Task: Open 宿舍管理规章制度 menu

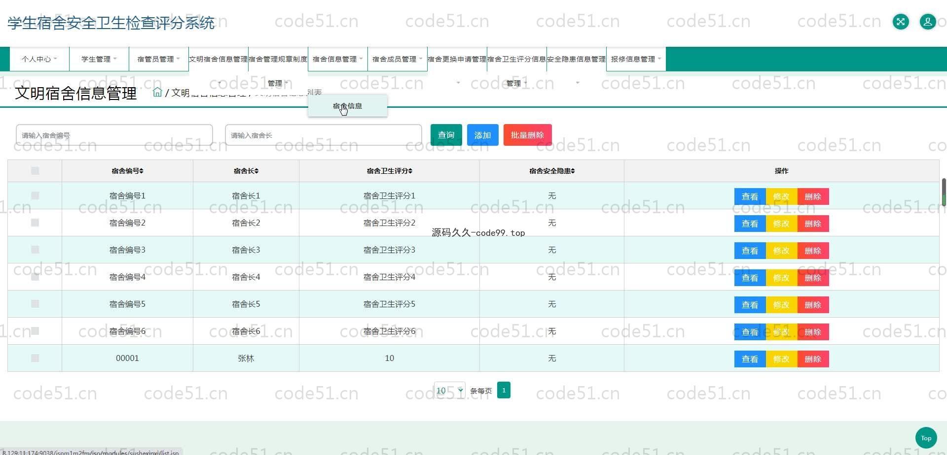Action: click(x=278, y=59)
